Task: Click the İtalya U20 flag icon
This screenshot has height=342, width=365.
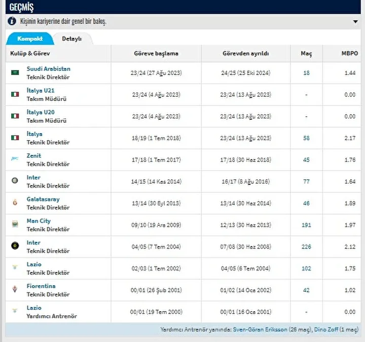Action: (x=15, y=116)
